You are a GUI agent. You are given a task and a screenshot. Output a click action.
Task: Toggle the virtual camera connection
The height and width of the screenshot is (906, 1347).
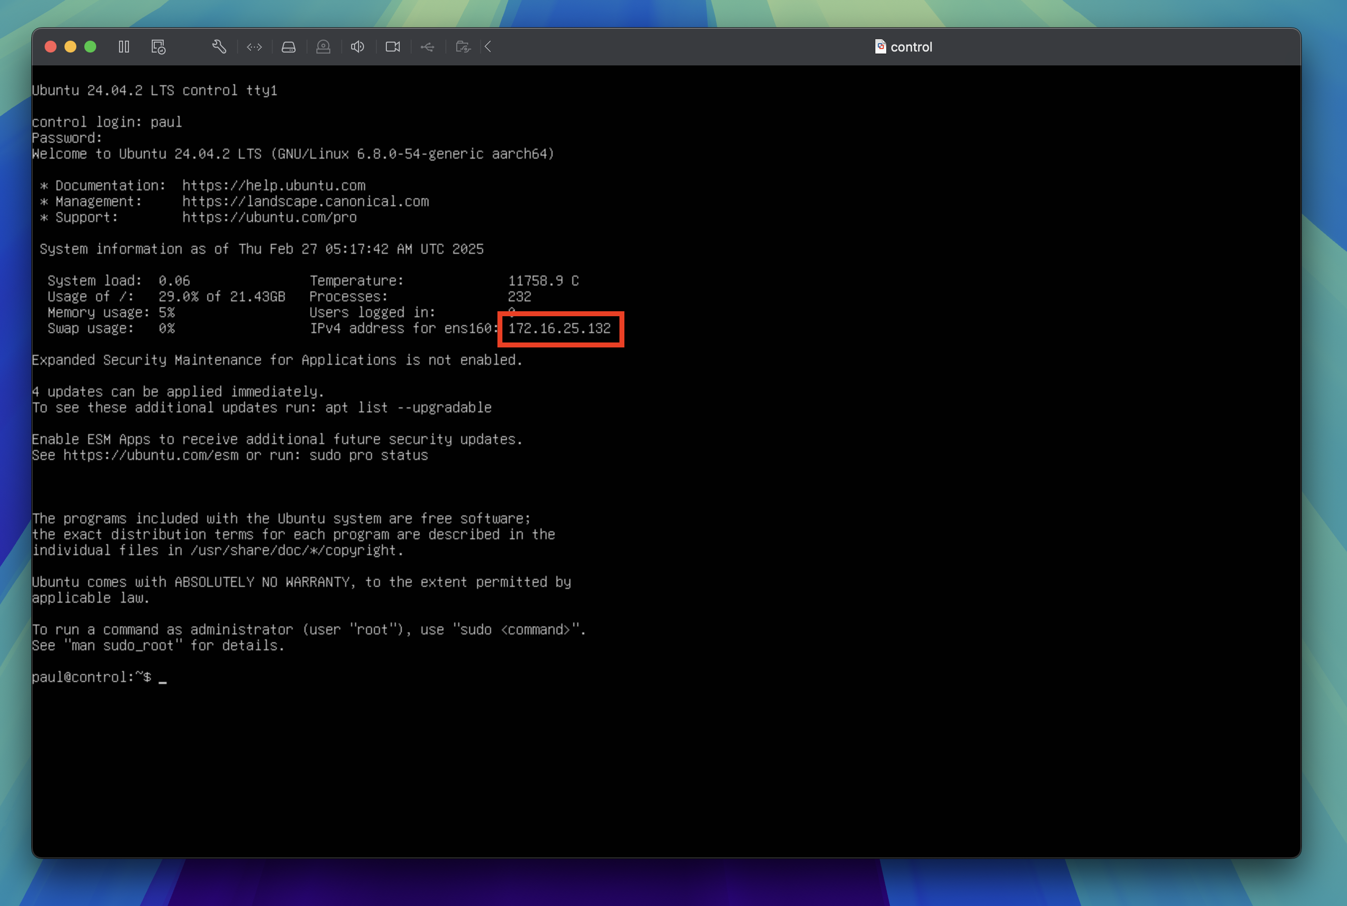coord(392,47)
